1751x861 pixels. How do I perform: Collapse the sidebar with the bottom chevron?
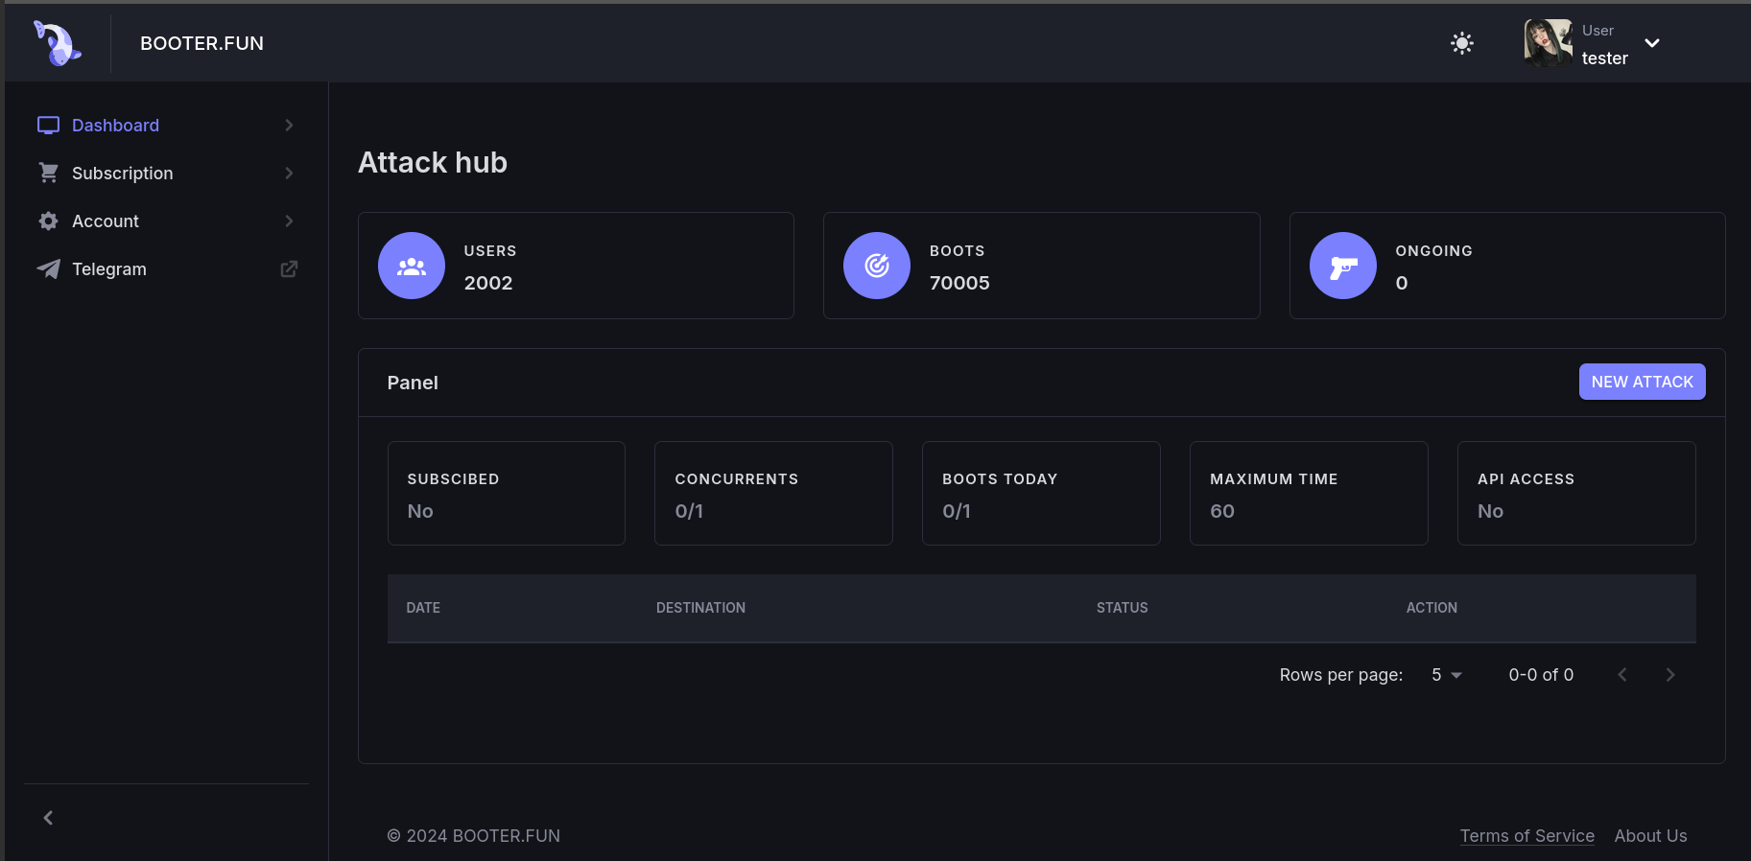pyautogui.click(x=48, y=818)
